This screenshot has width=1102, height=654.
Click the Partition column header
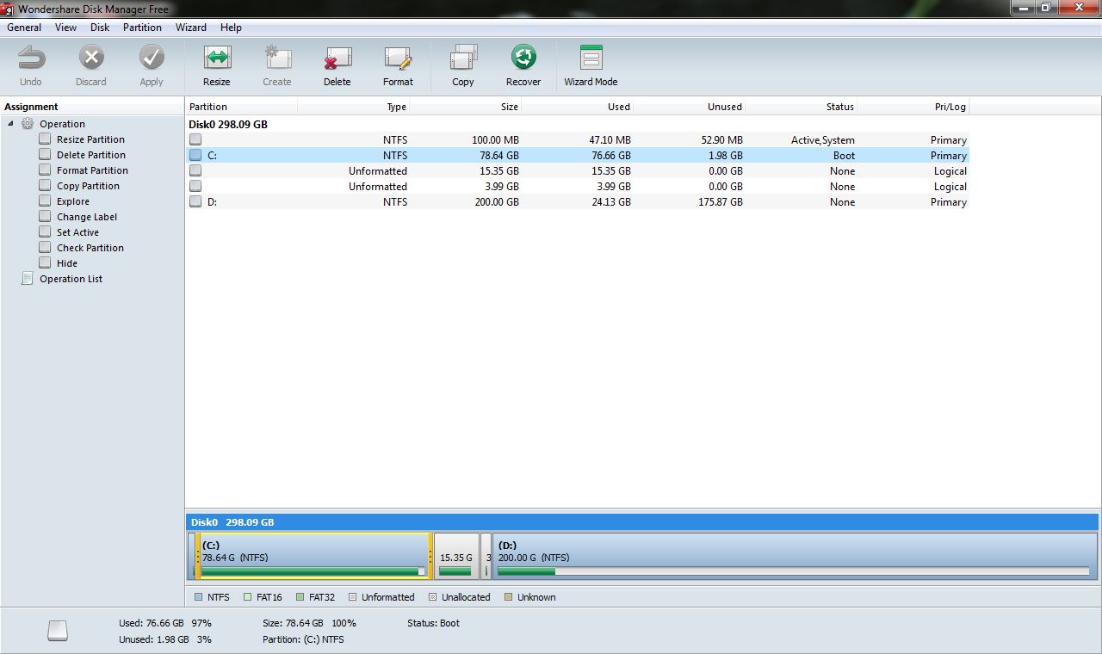(x=242, y=107)
